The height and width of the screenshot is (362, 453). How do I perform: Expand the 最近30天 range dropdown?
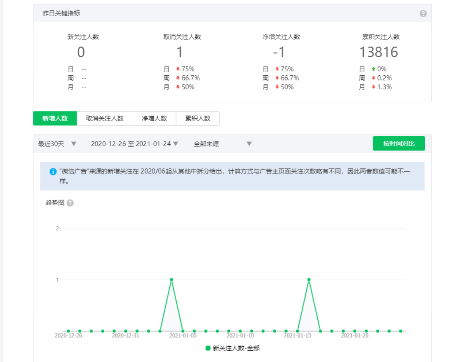tap(57, 144)
